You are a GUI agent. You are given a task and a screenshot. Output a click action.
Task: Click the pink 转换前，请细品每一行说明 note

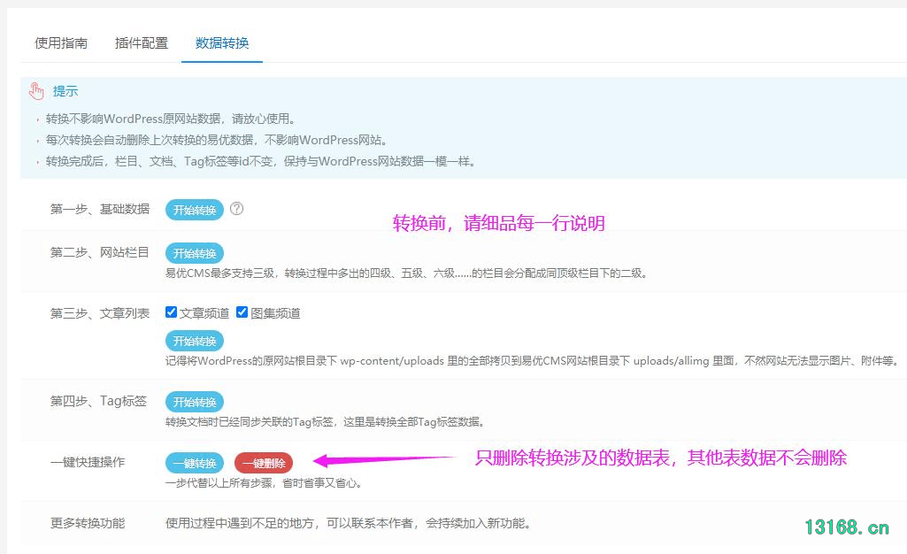[498, 224]
